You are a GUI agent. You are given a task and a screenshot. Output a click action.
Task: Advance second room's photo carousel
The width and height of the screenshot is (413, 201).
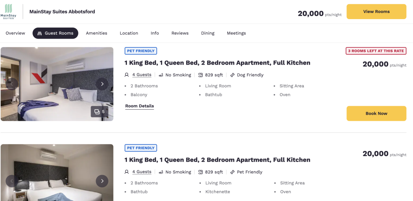click(x=102, y=181)
